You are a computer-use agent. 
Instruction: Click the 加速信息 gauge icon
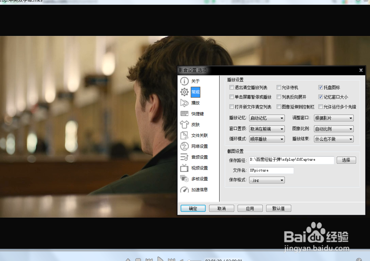click(184, 190)
